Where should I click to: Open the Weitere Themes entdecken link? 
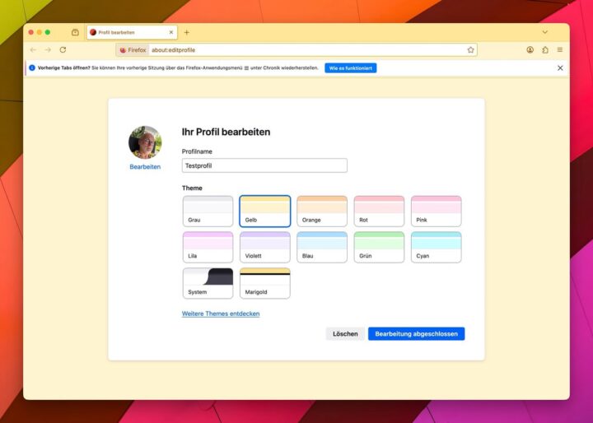click(221, 314)
